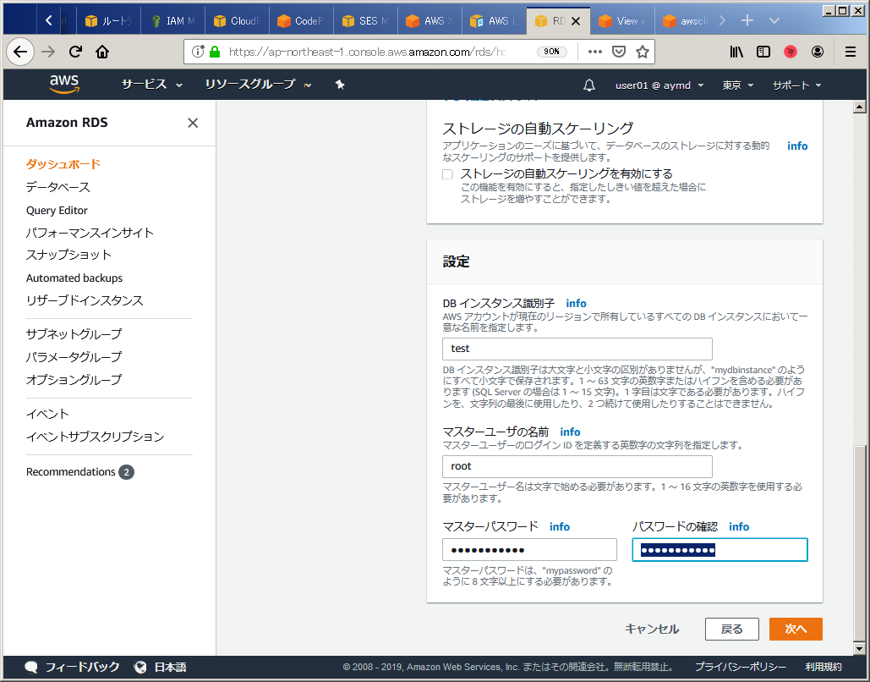Click info next to パスワードの確認
This screenshot has height=682, width=870.
pyautogui.click(x=738, y=526)
